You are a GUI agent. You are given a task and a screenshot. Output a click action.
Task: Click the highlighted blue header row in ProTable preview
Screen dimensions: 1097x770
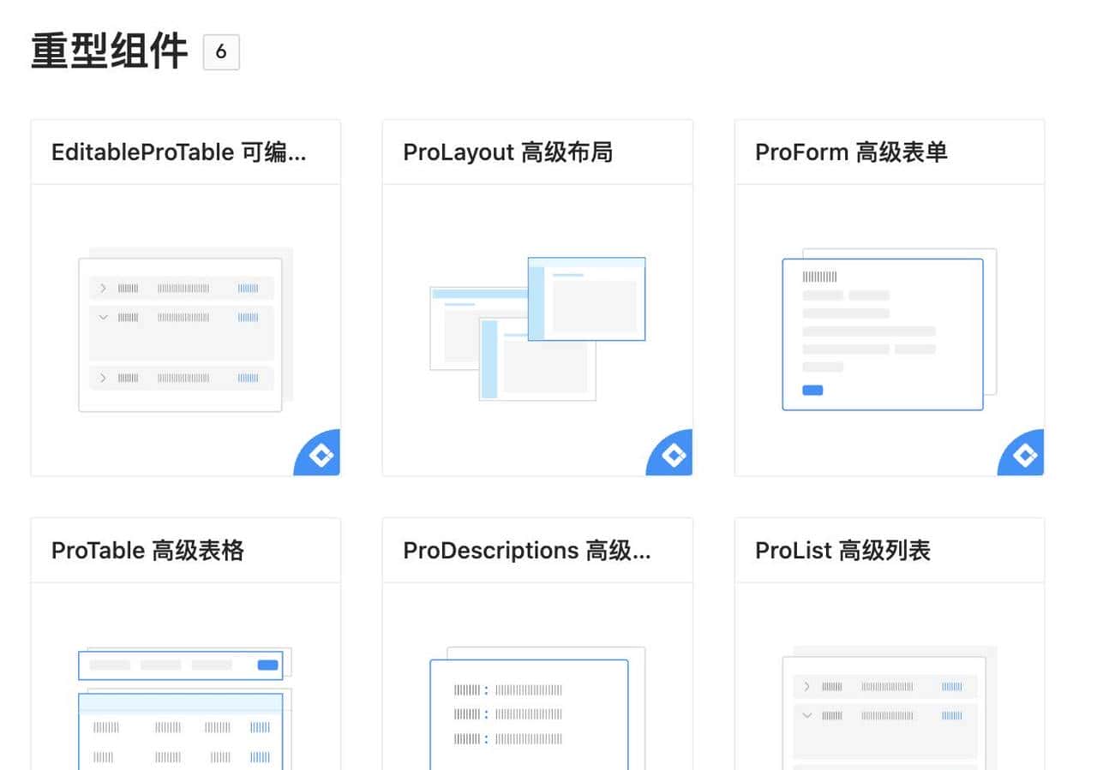[x=180, y=704]
